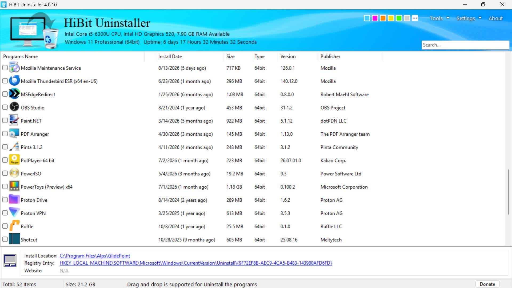Choose the orange theme color swatch
This screenshot has width=512, height=288.
click(x=383, y=18)
